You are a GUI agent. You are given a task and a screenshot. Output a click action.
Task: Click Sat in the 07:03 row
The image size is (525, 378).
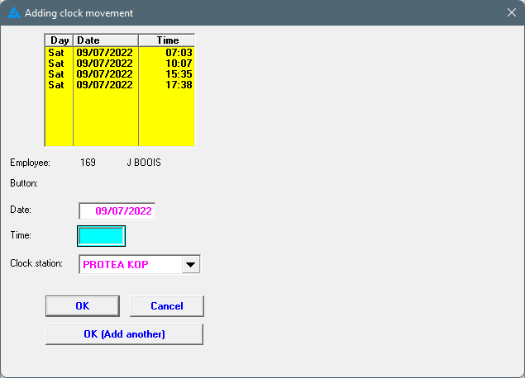(56, 53)
